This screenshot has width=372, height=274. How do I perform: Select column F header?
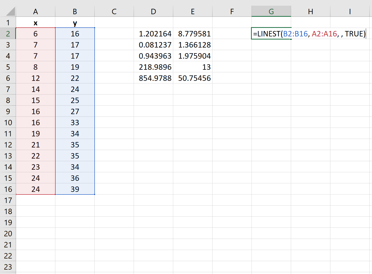click(232, 11)
